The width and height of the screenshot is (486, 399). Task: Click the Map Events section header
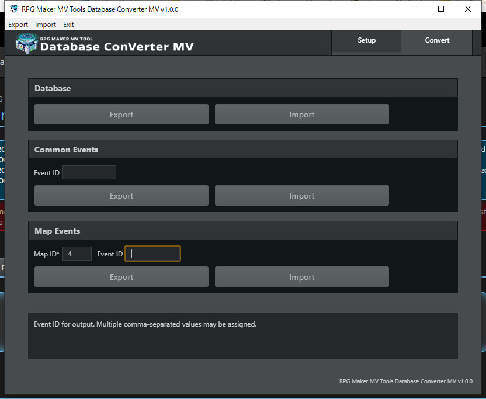243,230
